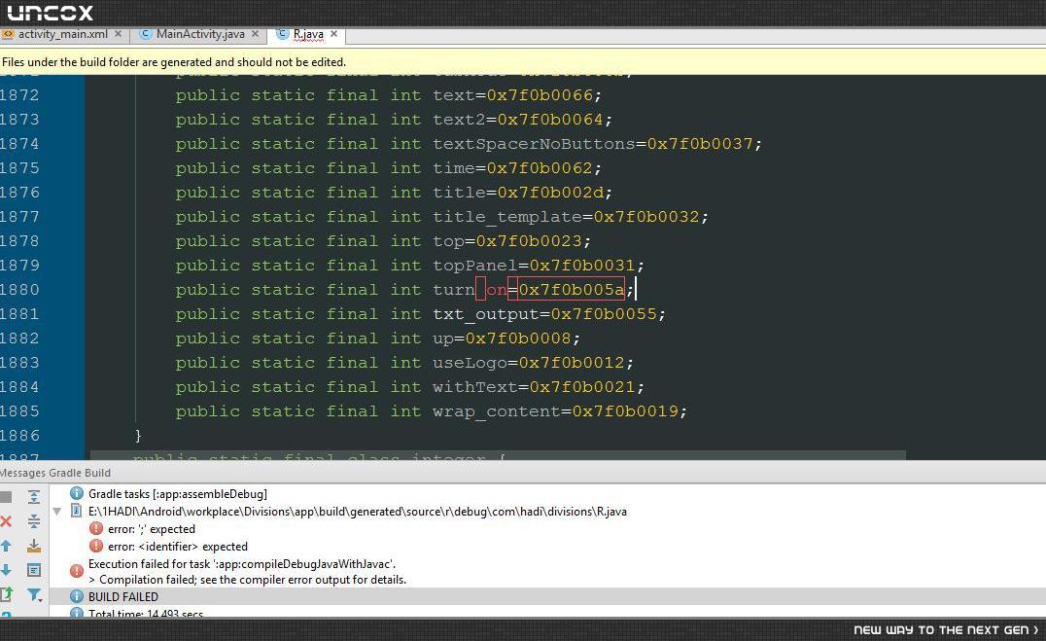Screen dimensions: 1046x641
Task: Click line number 1880 in the gutter
Action: click(20, 290)
